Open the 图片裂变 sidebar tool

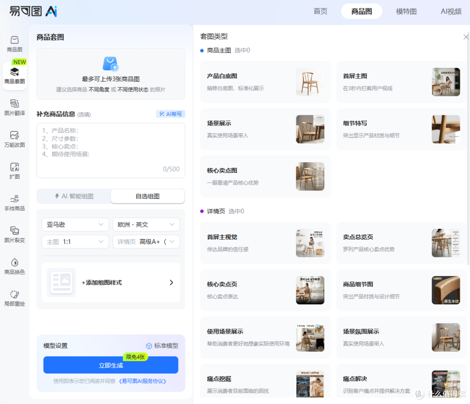click(x=14, y=234)
